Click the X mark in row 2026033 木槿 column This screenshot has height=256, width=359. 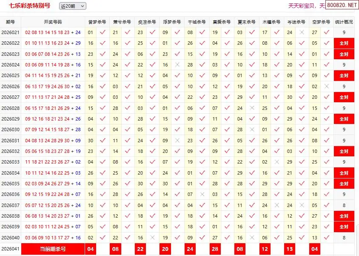pyautogui.click(x=277, y=162)
